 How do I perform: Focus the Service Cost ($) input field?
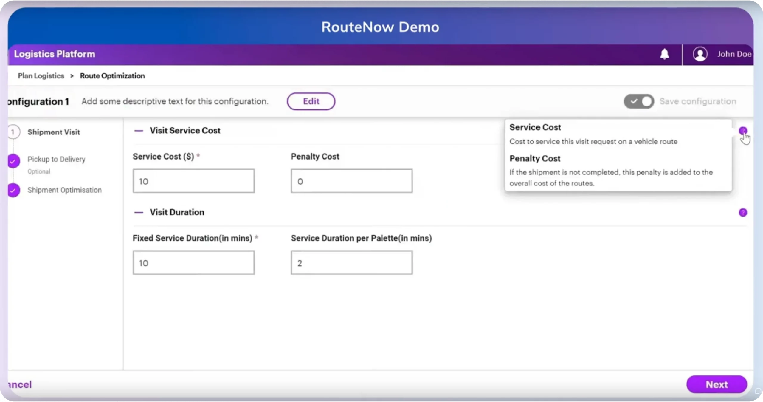point(194,181)
